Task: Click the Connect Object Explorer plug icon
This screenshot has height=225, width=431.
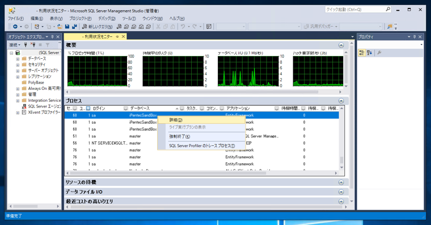Action: [x=26, y=45]
